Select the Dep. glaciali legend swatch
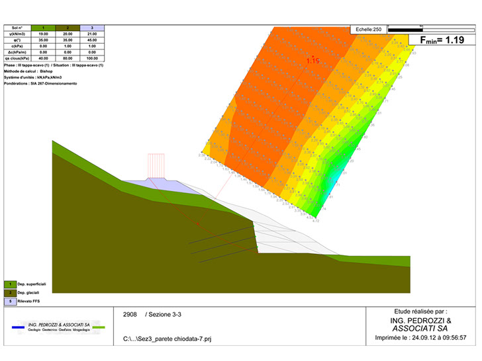The width and height of the screenshot is (482, 361). click(x=10, y=292)
